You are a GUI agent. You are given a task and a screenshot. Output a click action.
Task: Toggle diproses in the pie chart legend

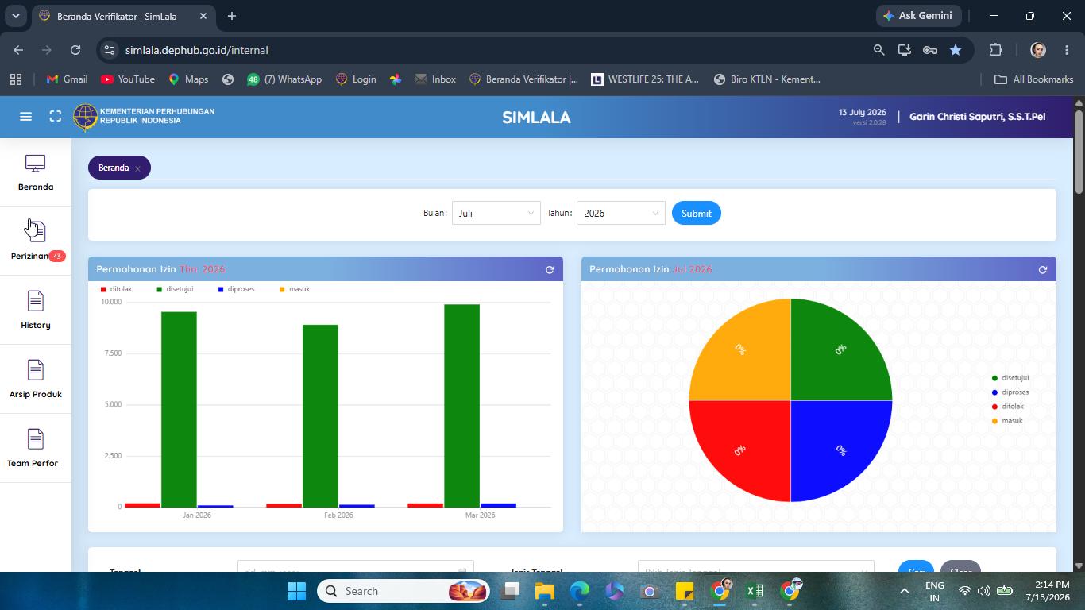pos(1010,392)
